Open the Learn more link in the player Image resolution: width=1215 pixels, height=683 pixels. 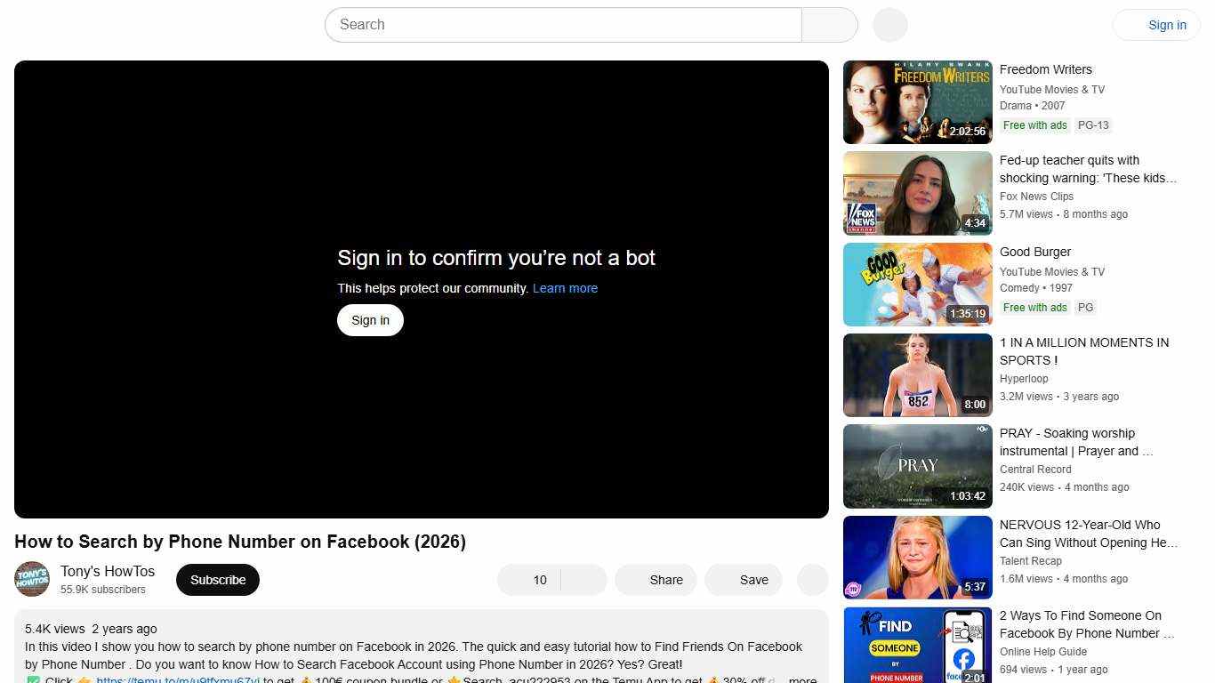(565, 288)
